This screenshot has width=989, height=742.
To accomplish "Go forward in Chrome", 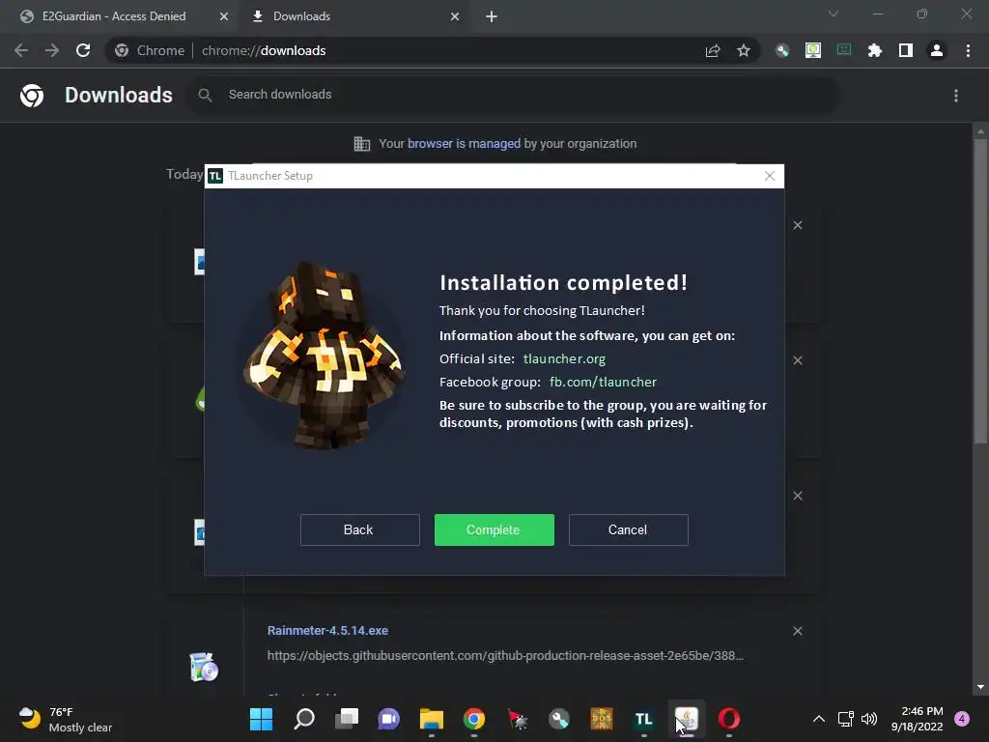I will coord(52,50).
